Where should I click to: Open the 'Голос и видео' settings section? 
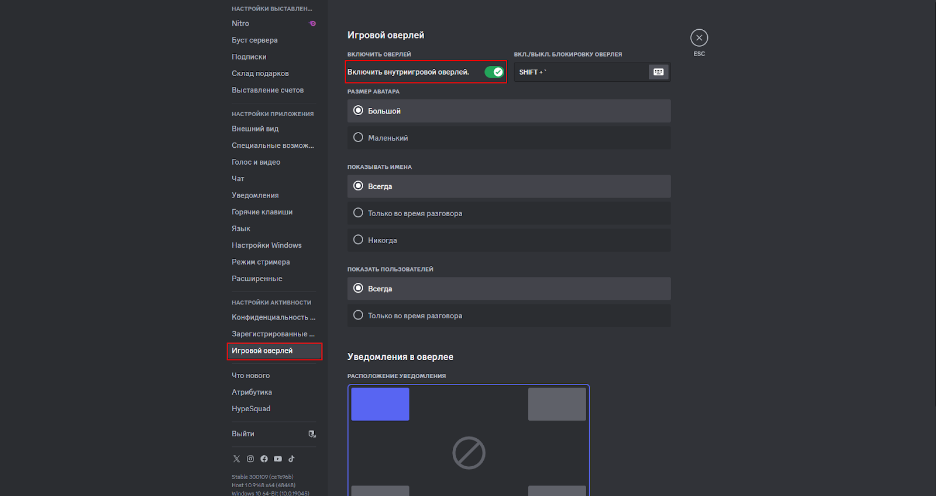tap(256, 162)
